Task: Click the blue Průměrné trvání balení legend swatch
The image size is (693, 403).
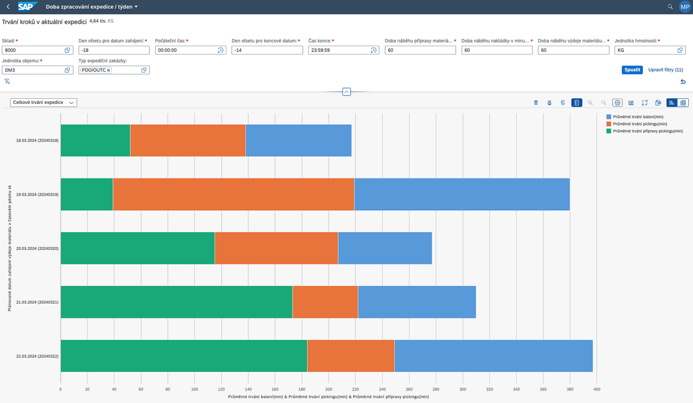Action: pos(609,117)
